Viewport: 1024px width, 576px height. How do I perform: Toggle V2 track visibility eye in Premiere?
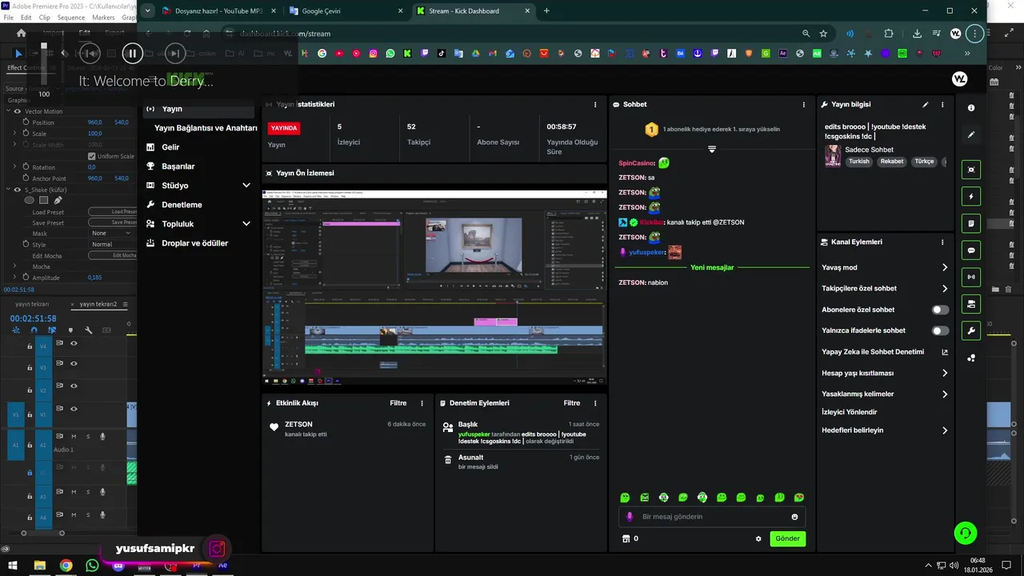(x=74, y=386)
